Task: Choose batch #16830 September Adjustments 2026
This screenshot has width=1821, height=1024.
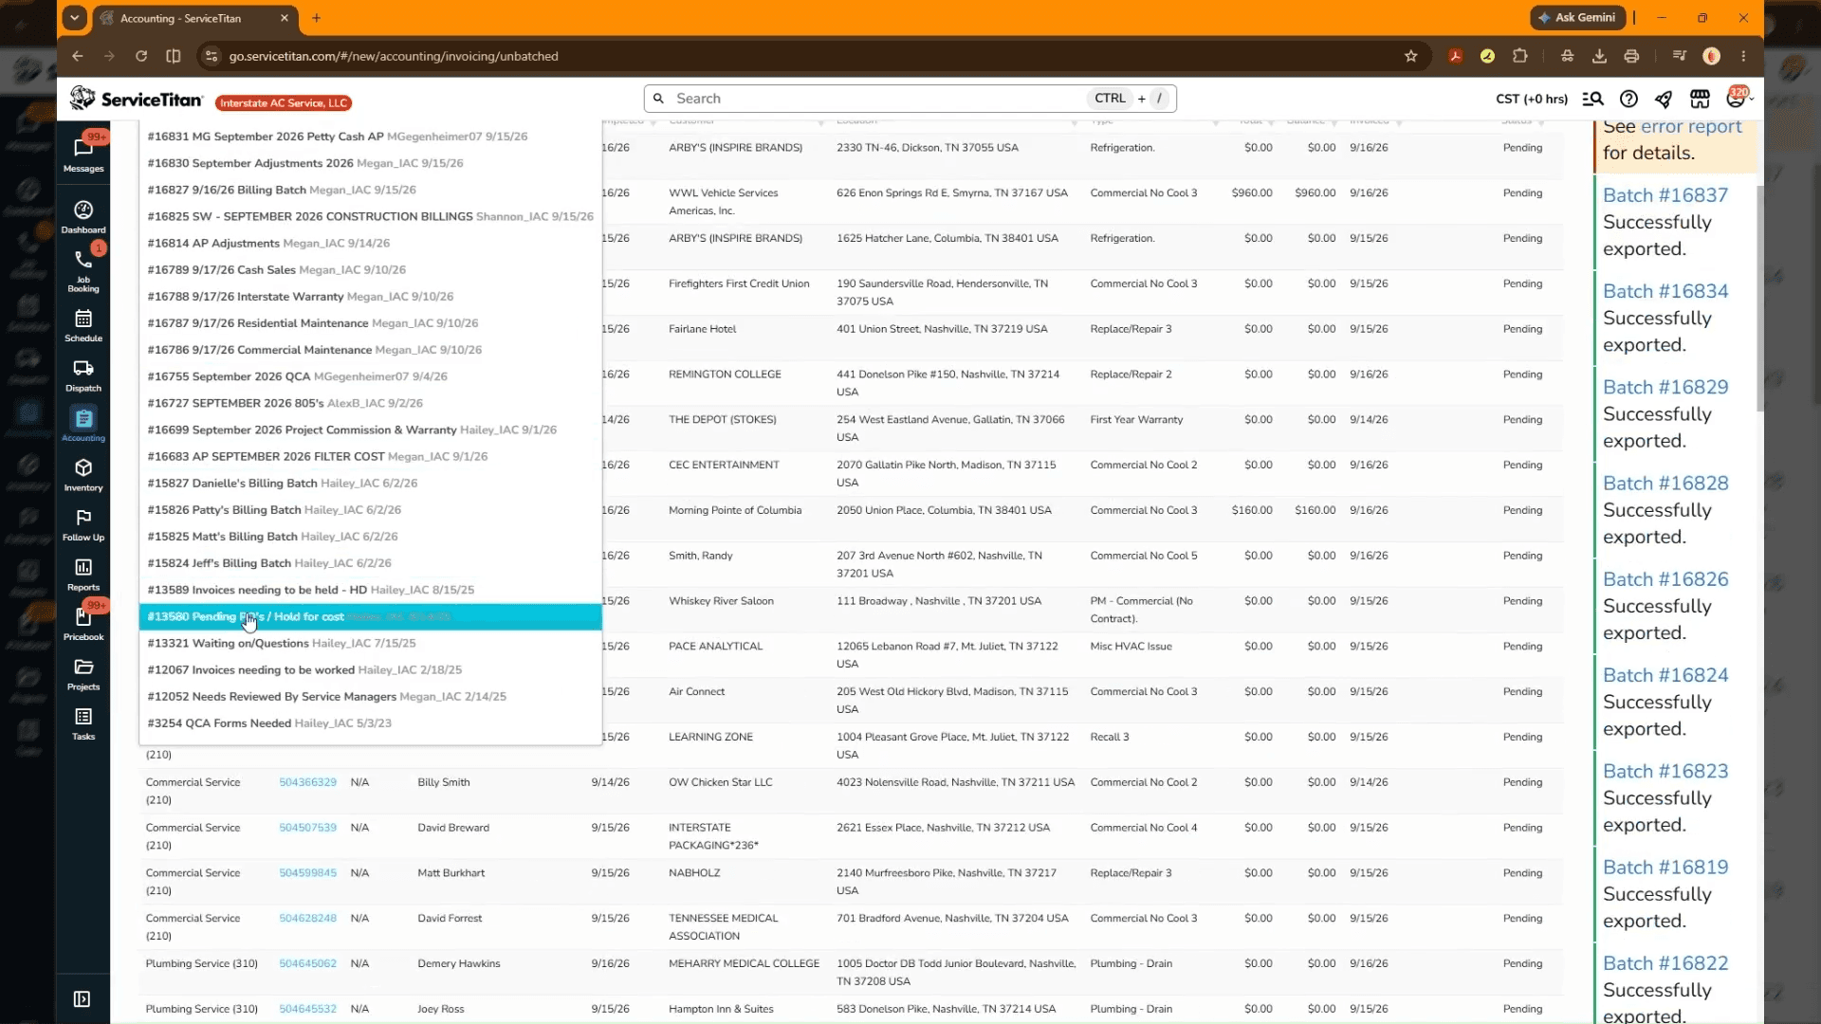Action: click(370, 163)
